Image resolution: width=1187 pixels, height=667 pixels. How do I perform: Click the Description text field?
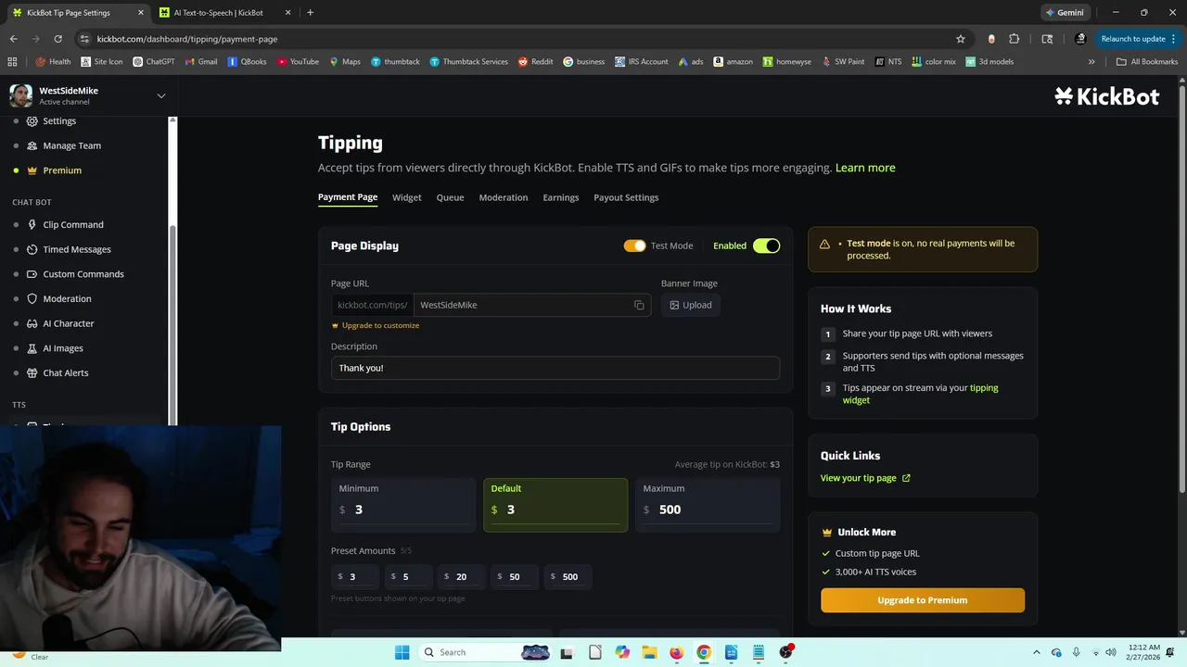click(555, 368)
